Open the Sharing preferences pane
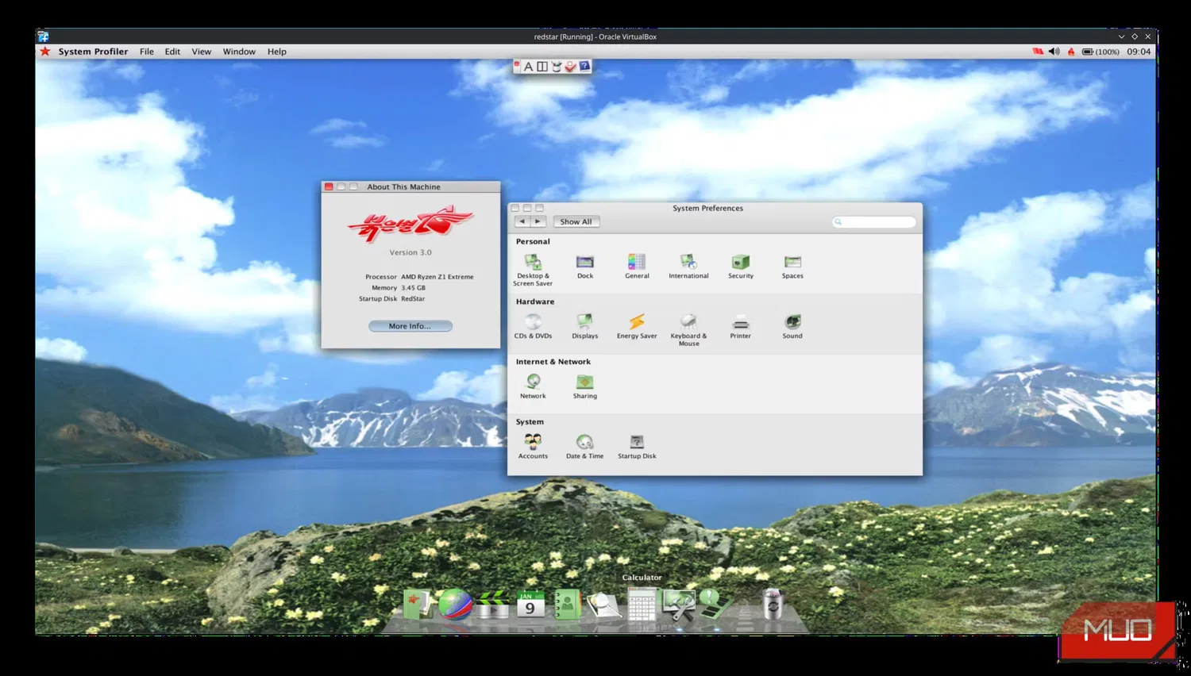The height and width of the screenshot is (676, 1191). pyautogui.click(x=585, y=387)
